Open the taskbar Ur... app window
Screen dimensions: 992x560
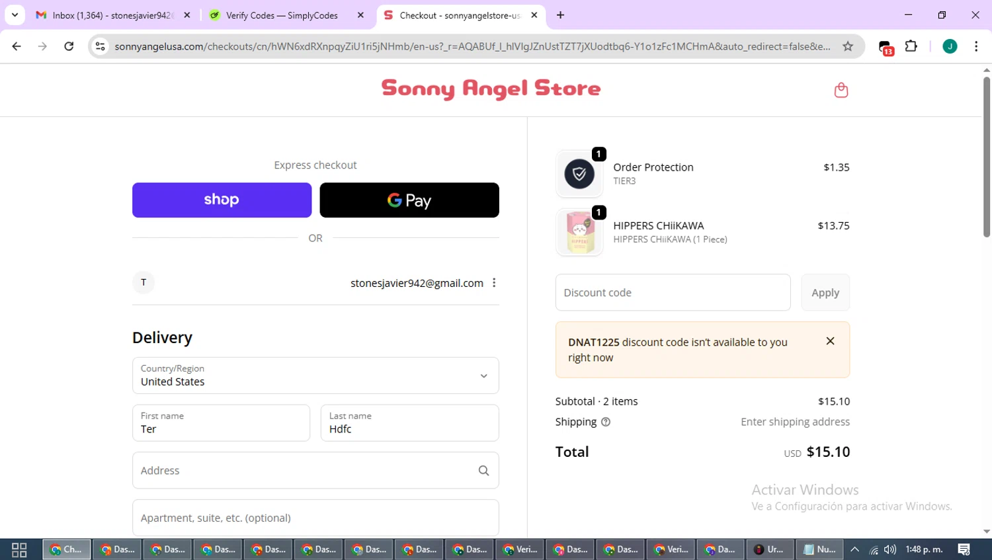pyautogui.click(x=770, y=549)
